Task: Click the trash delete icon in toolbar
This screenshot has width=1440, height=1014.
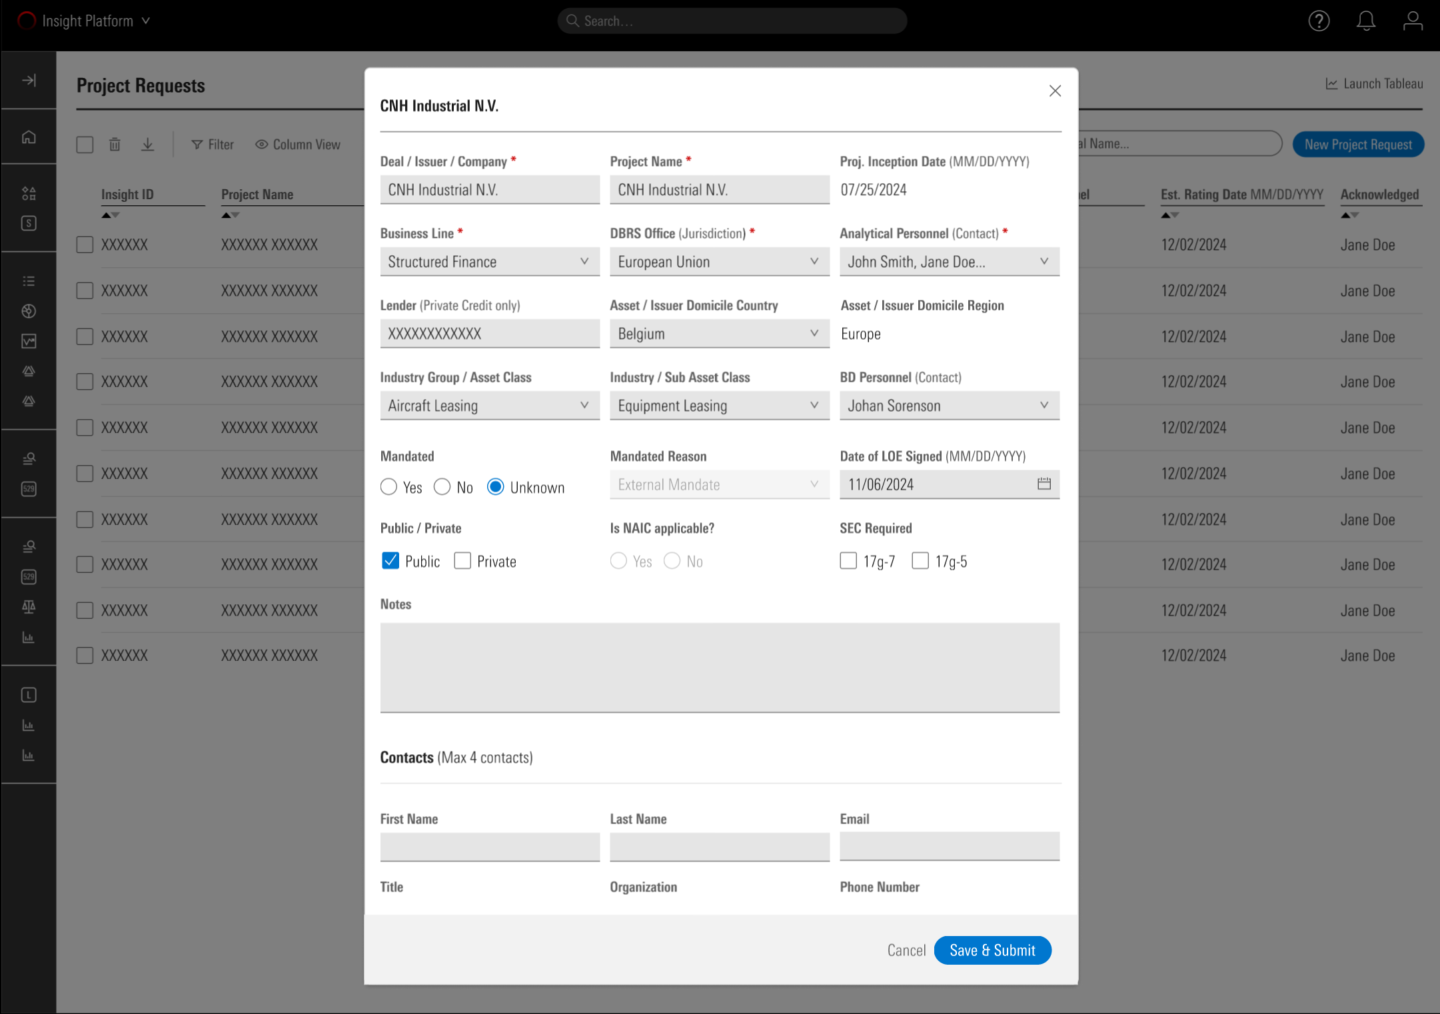Action: click(x=115, y=145)
